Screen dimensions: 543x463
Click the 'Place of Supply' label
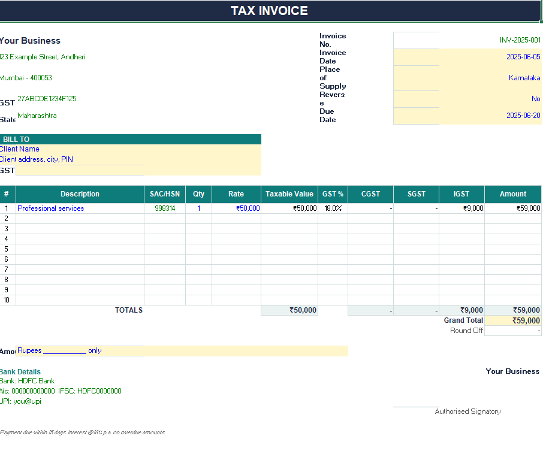coord(333,77)
